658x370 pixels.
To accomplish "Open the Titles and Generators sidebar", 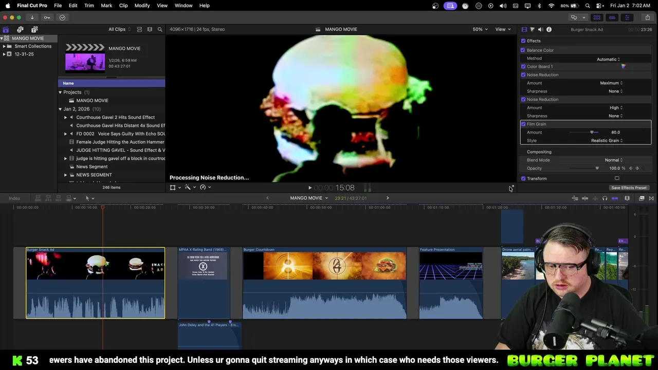I will [34, 29].
